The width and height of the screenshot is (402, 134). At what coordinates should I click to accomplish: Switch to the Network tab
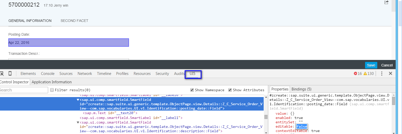(85, 73)
